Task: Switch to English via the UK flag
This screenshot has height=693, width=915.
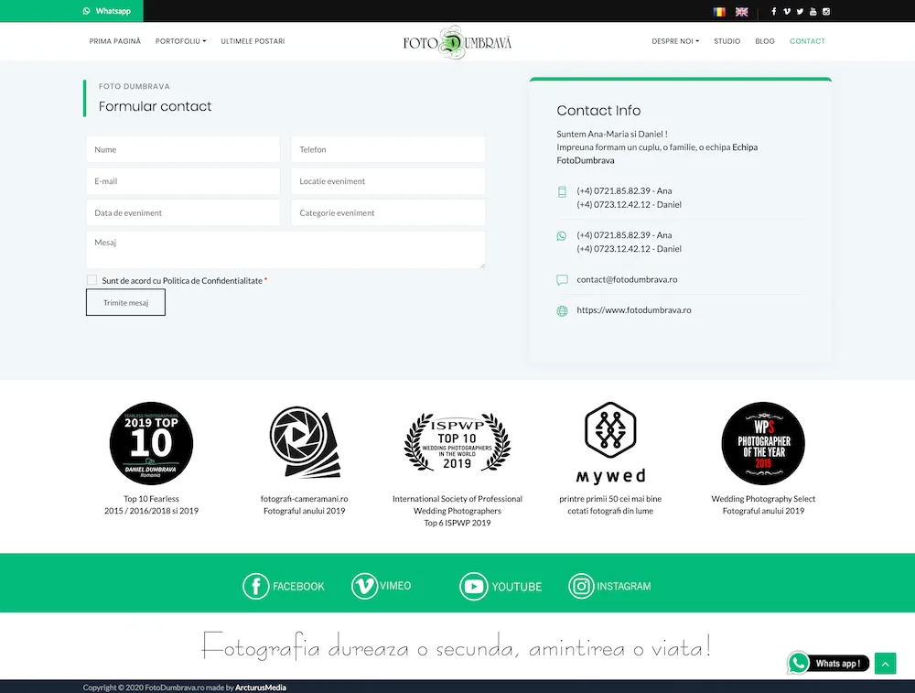Action: (x=742, y=12)
